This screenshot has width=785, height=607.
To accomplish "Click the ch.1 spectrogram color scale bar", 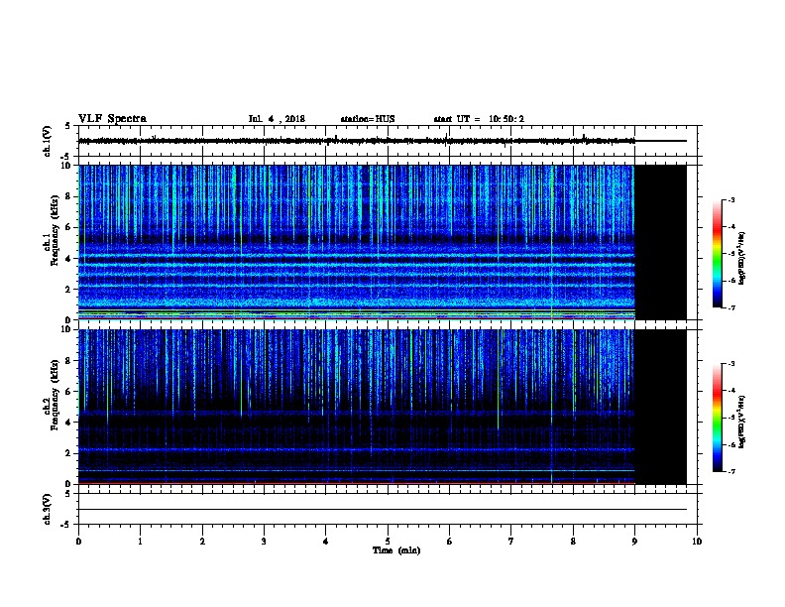I will coord(718,254).
